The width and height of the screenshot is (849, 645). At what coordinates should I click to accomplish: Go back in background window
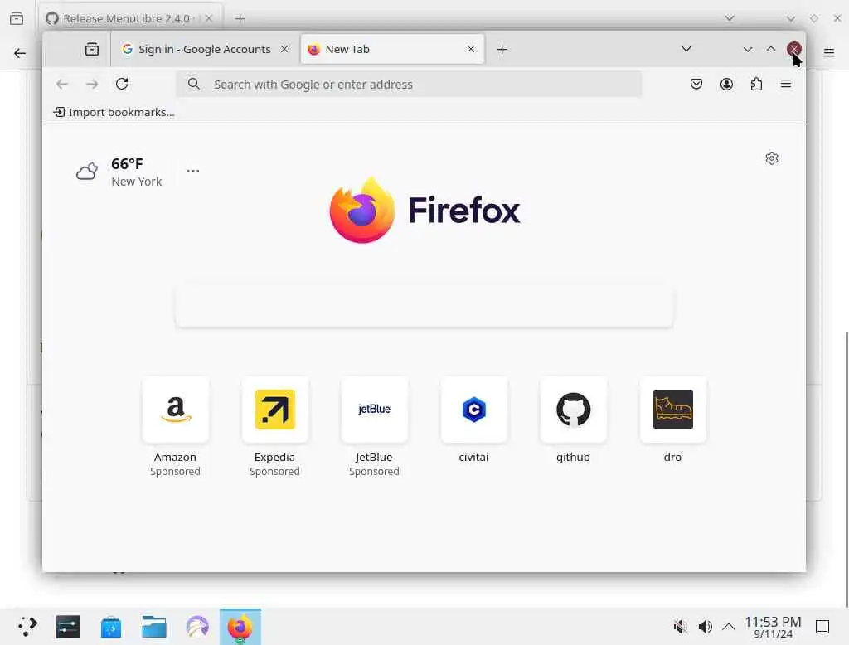[x=20, y=53]
